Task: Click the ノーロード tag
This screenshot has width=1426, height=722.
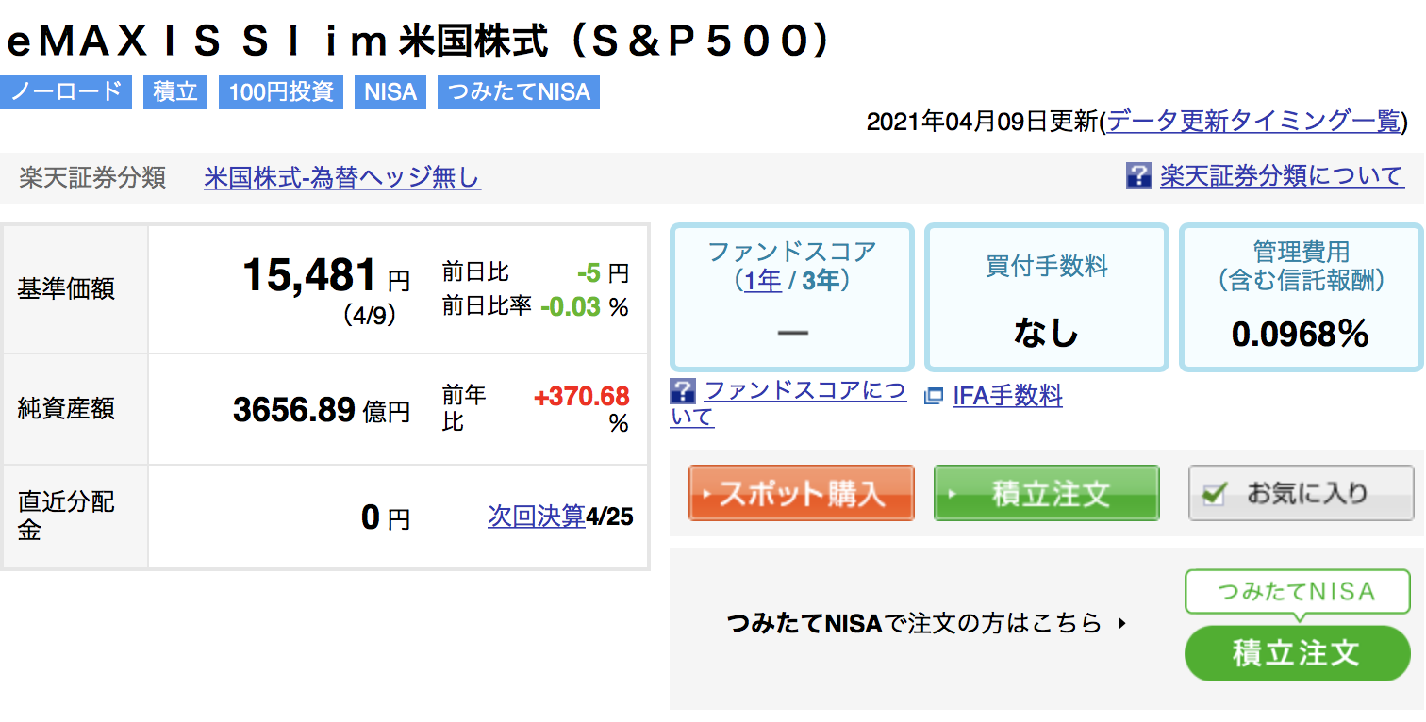Action: (x=66, y=92)
